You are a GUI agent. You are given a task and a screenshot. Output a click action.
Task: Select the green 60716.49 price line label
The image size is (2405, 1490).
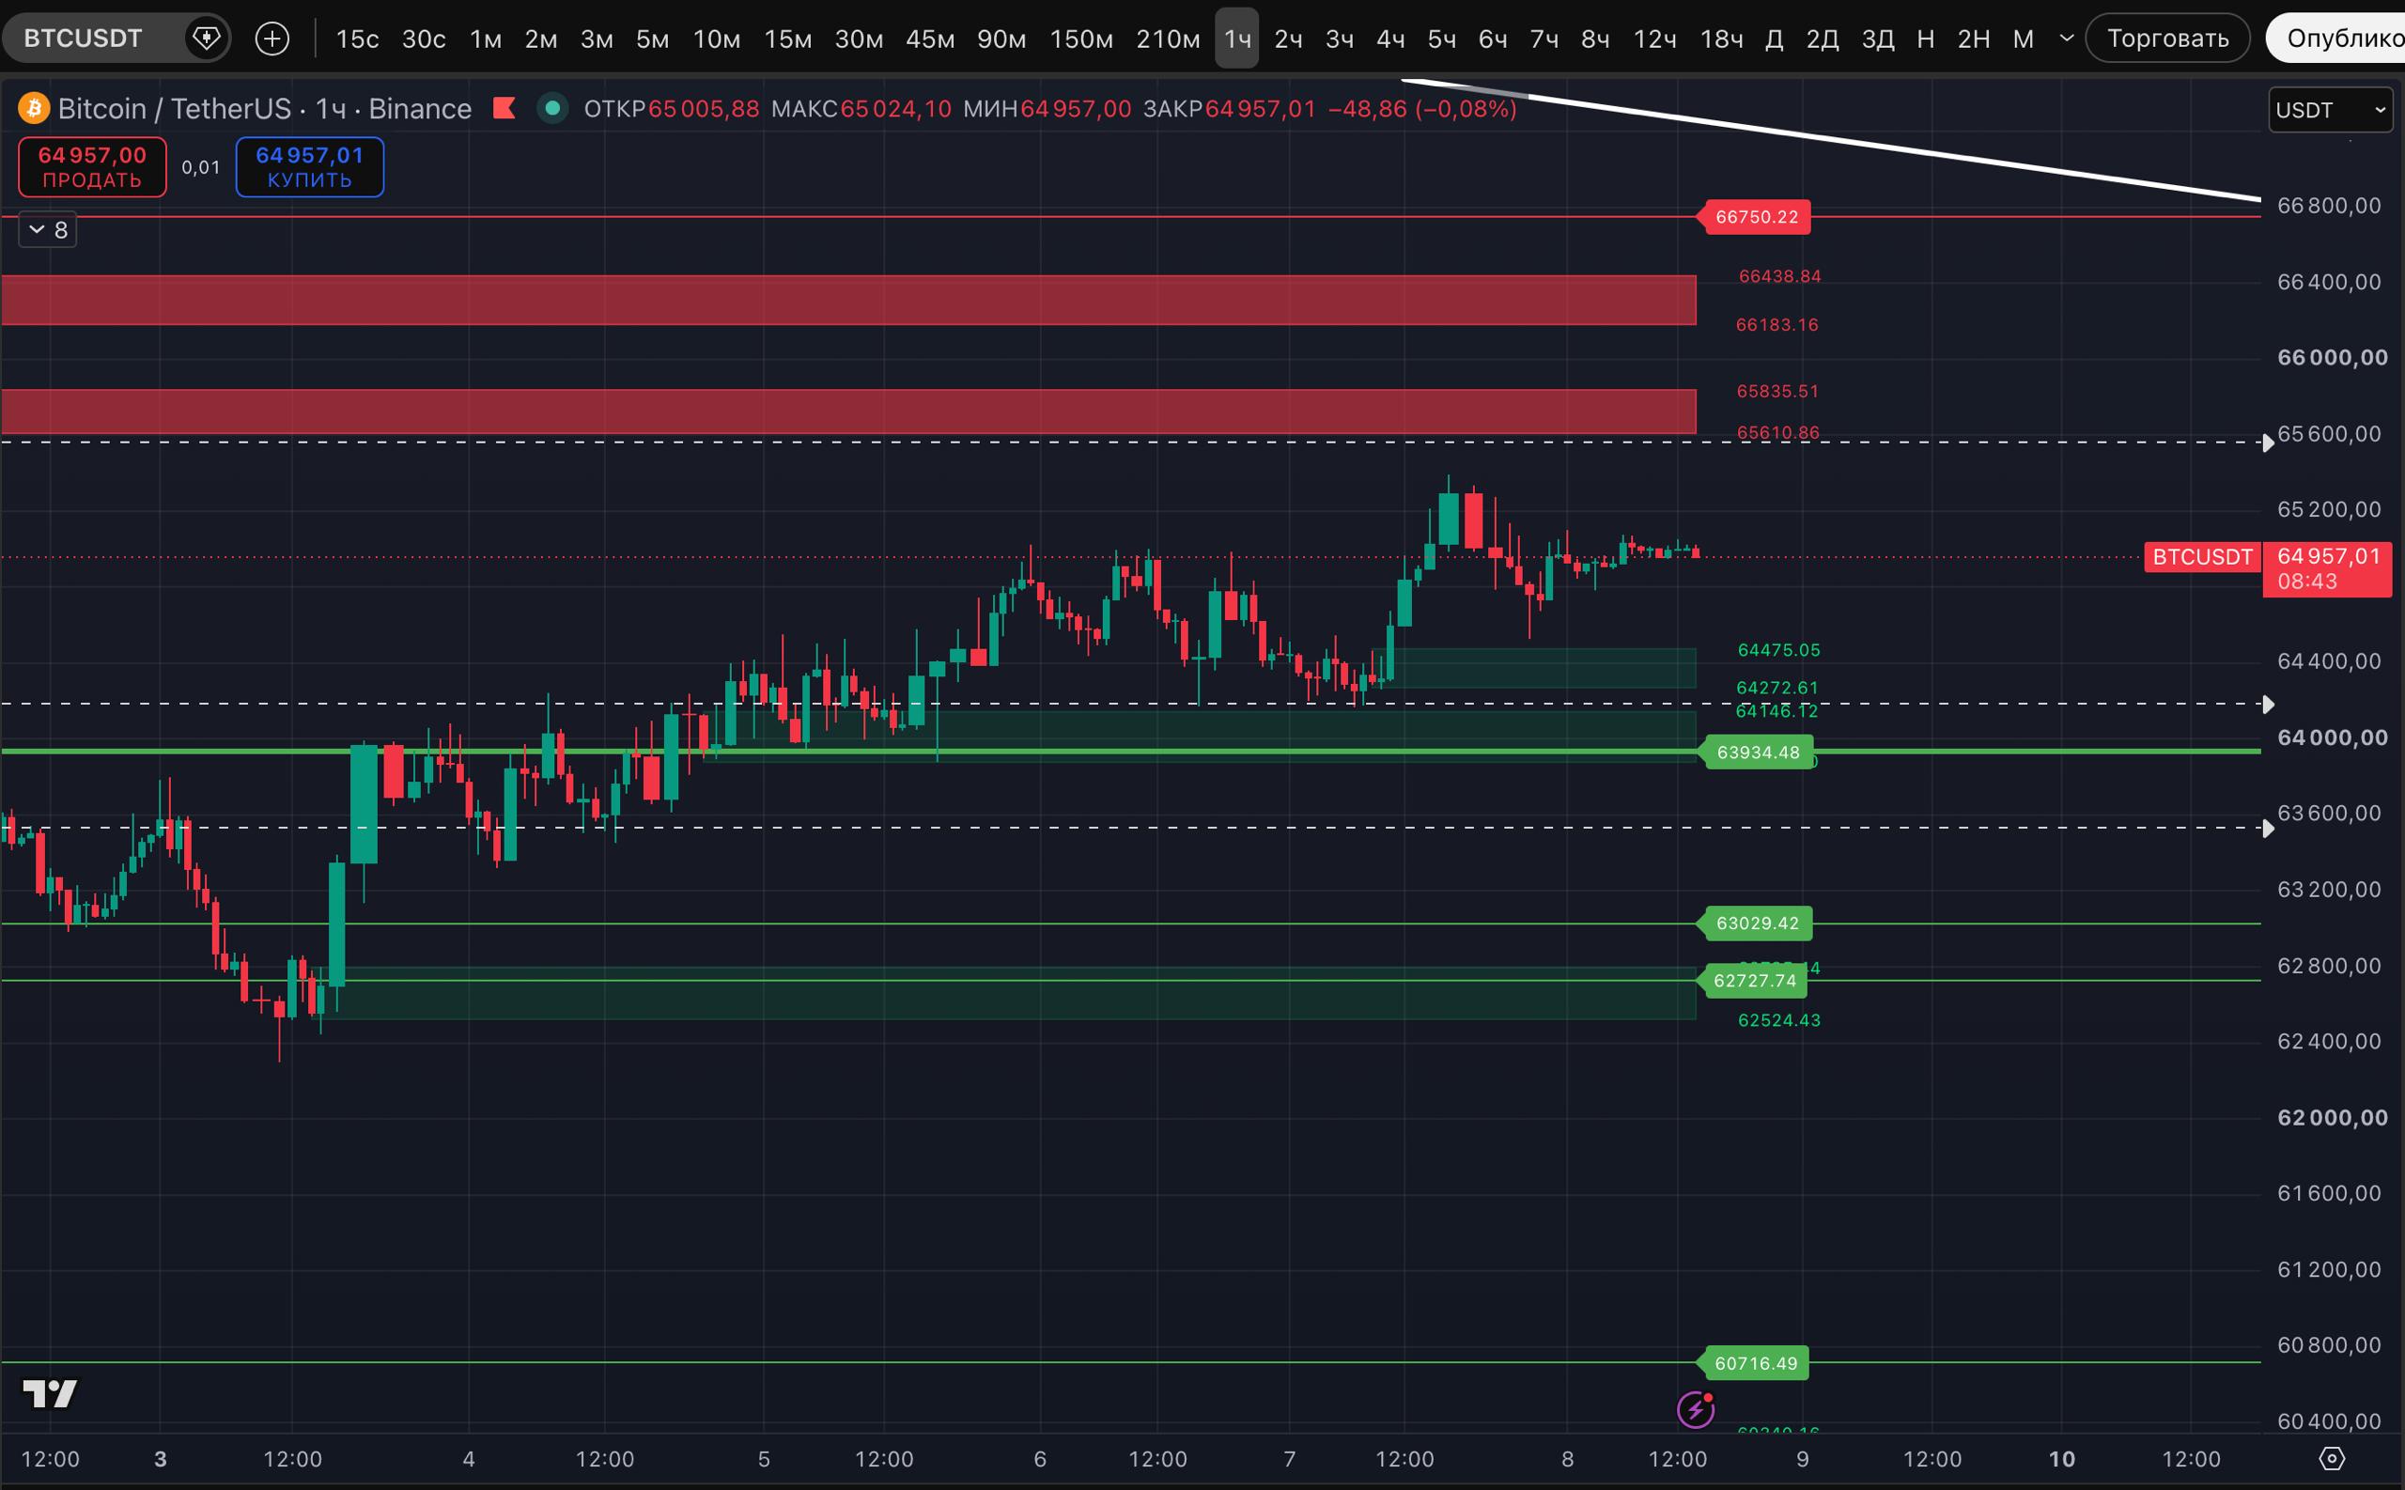pyautogui.click(x=1756, y=1363)
